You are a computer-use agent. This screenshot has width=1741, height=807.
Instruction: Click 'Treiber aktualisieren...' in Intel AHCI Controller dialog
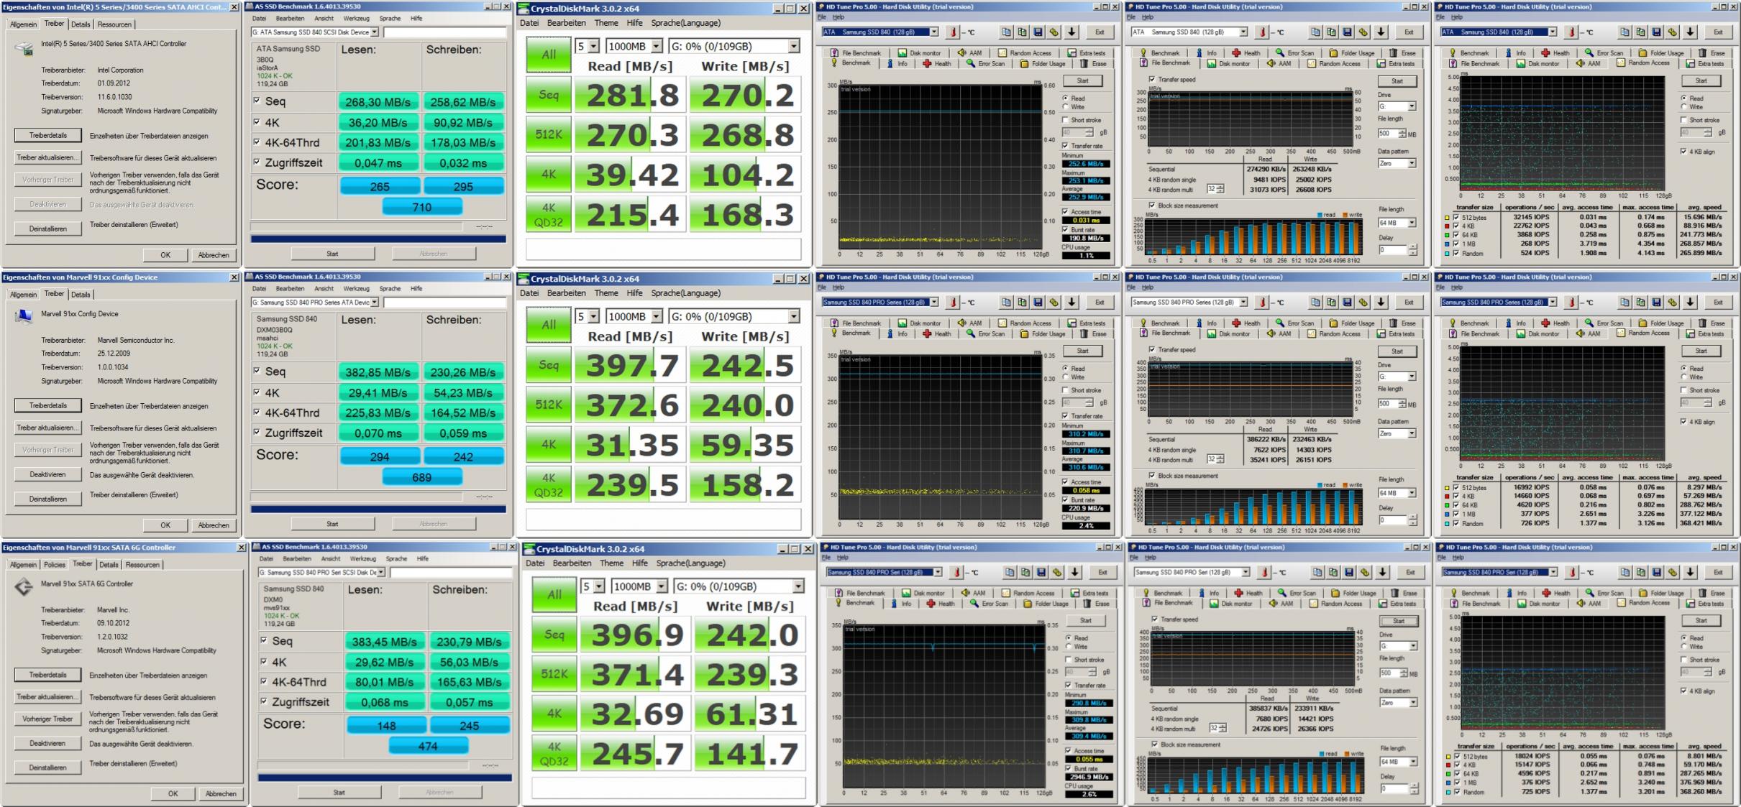[47, 157]
